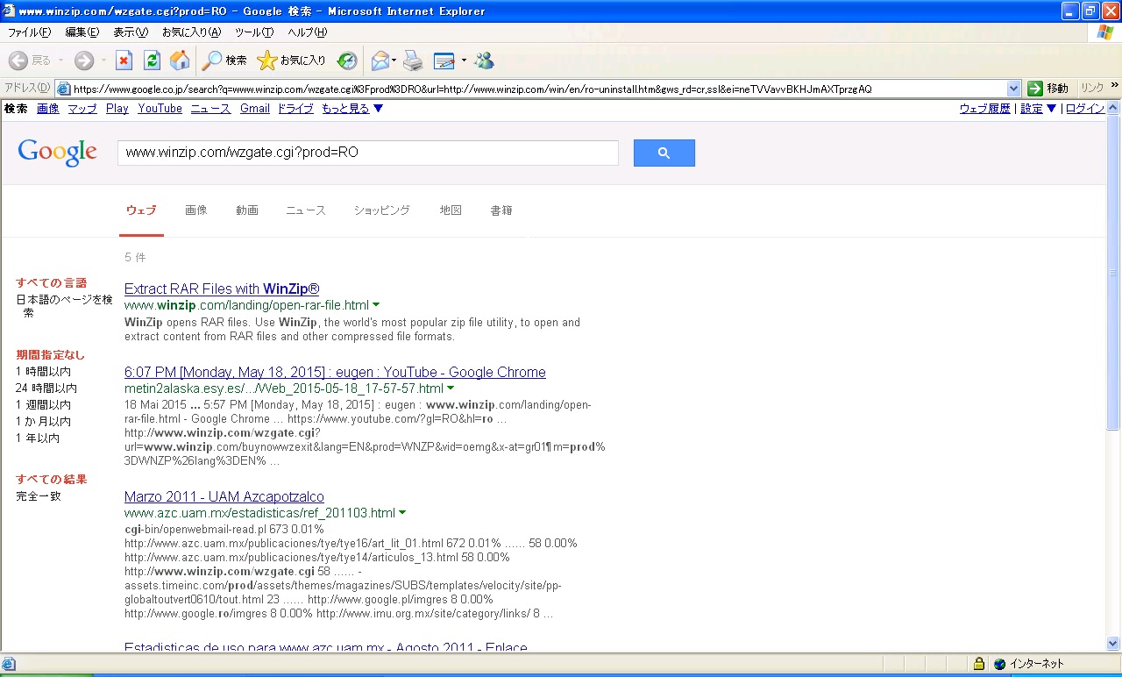
Task: Click the Back arrow toolbar icon
Action: (x=18, y=61)
